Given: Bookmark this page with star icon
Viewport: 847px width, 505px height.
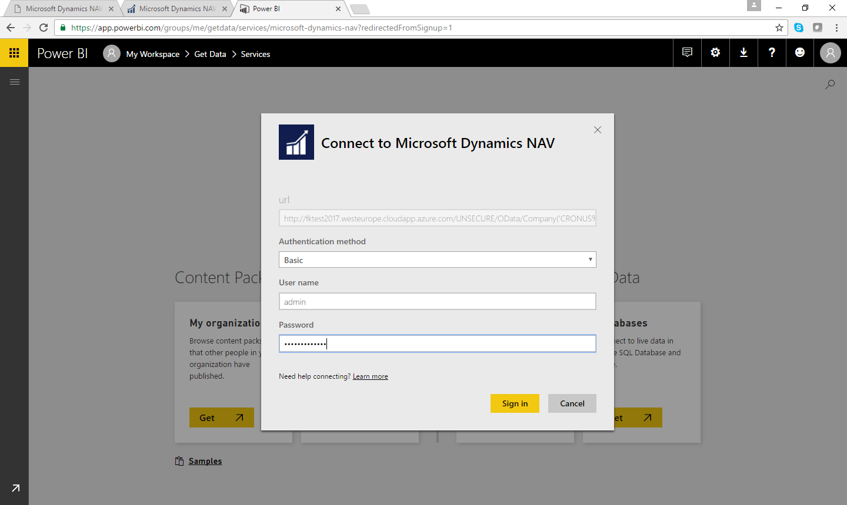Looking at the screenshot, I should click(779, 28).
